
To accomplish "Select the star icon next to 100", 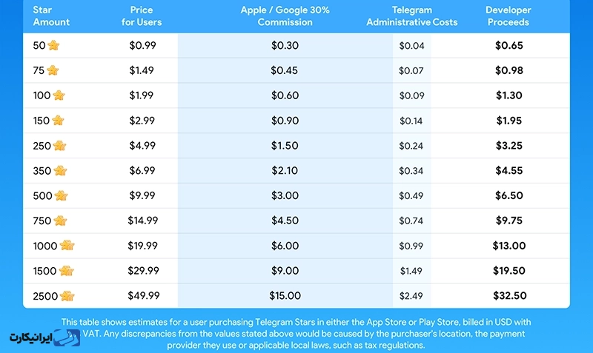I will (x=59, y=95).
